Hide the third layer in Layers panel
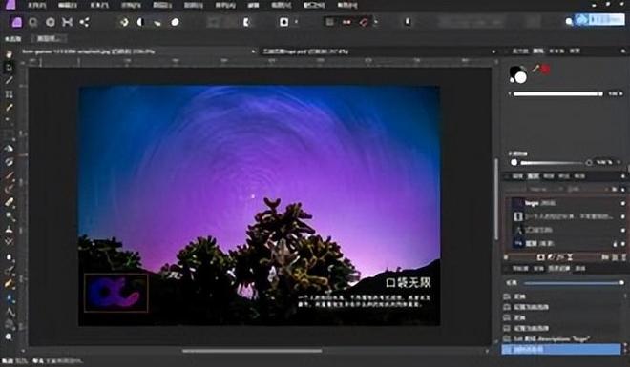Screen dimensions: 630x367 pos(623,231)
